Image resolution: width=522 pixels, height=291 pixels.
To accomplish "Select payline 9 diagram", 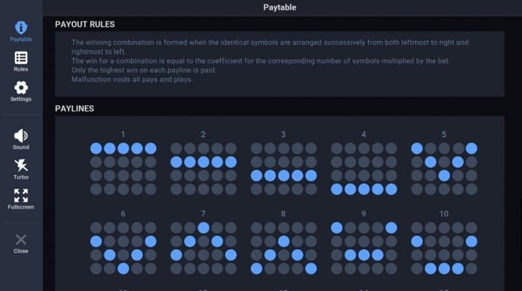I will pos(363,248).
